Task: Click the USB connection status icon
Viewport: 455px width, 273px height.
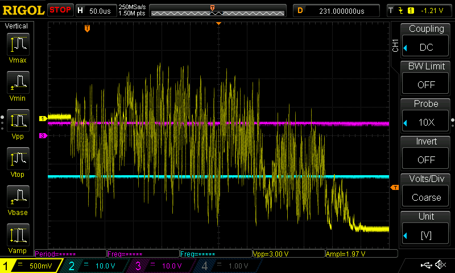Action: [x=426, y=265]
